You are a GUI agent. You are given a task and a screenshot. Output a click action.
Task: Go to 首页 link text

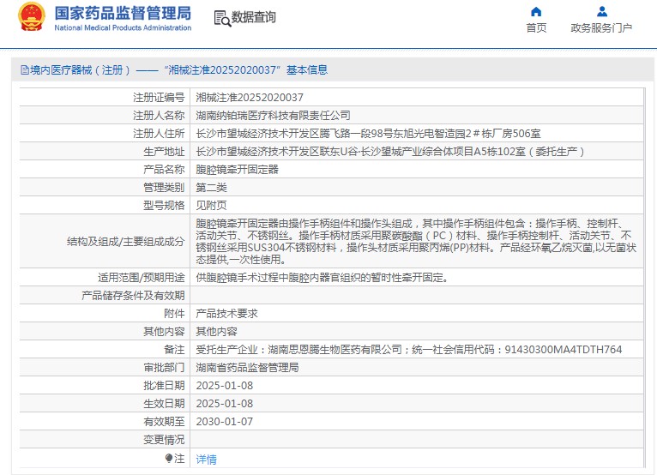point(536,28)
